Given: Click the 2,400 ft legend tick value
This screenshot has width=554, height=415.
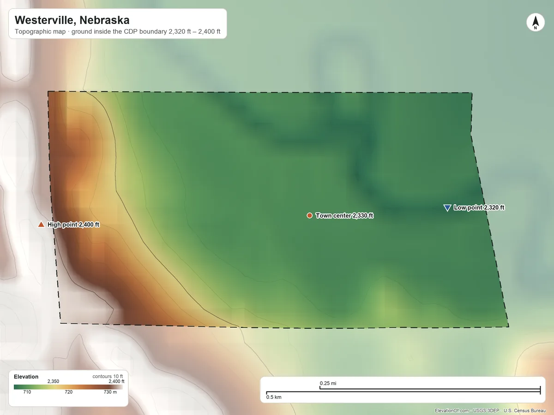Looking at the screenshot, I should 116,381.
